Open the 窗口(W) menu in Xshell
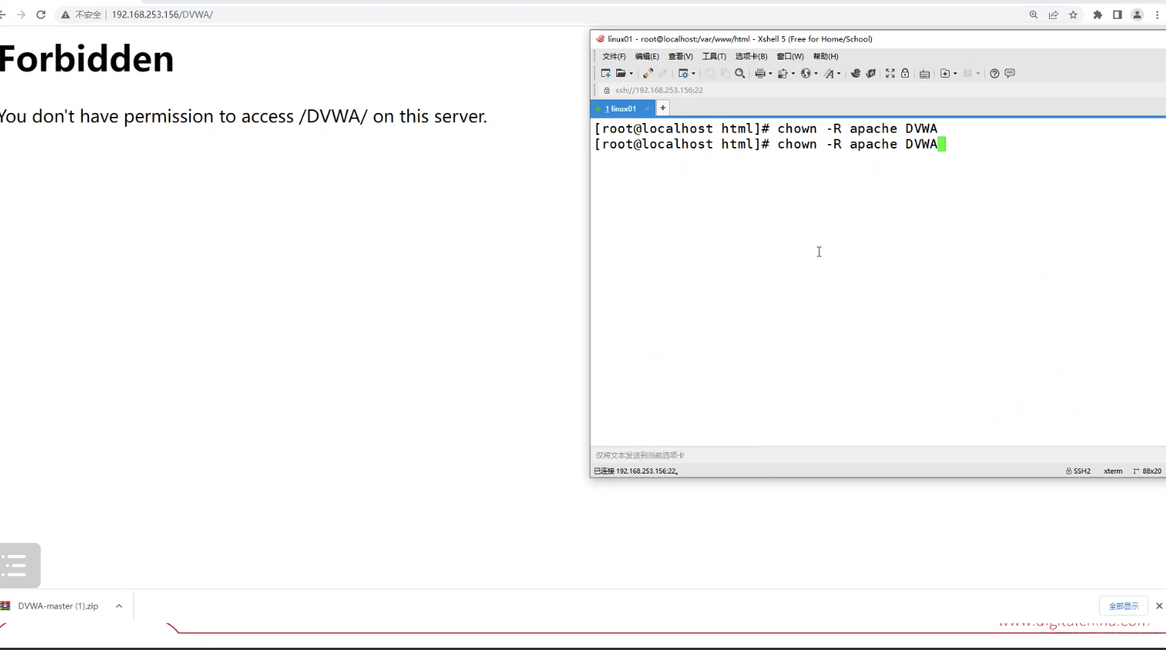This screenshot has height=650, width=1166. click(790, 57)
